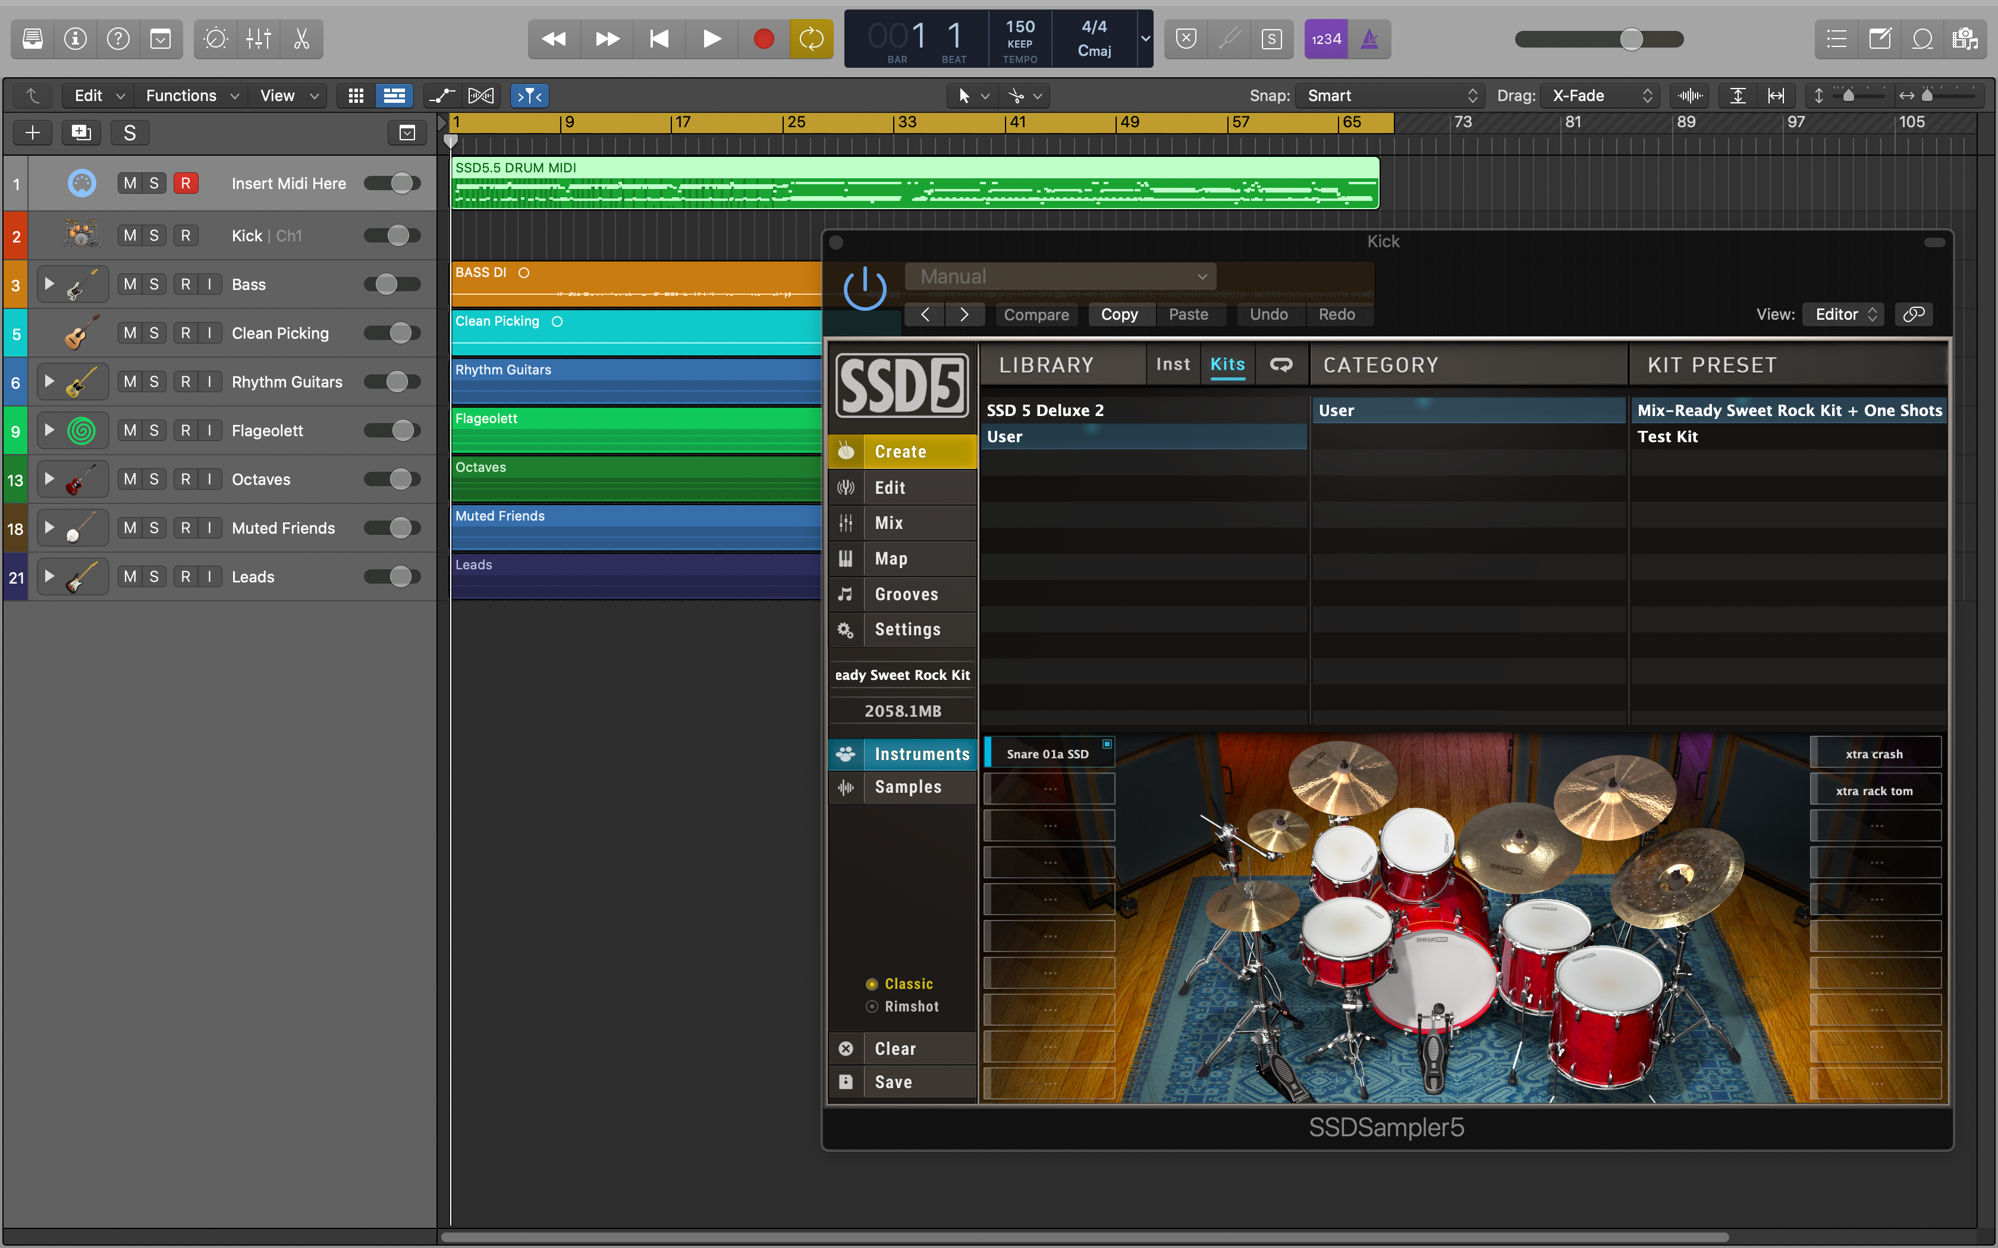Viewport: 1998px width, 1248px height.
Task: Open the Library inbox icon
Action: click(x=32, y=39)
